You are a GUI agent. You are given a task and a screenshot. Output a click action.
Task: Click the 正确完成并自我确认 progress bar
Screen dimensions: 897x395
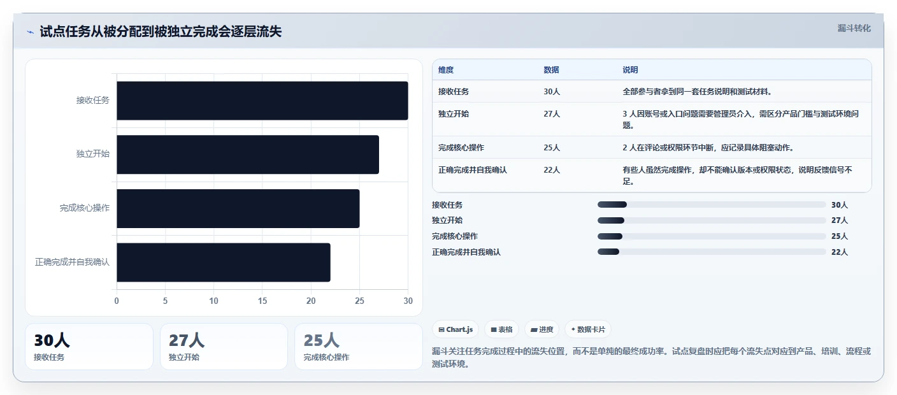(x=712, y=252)
